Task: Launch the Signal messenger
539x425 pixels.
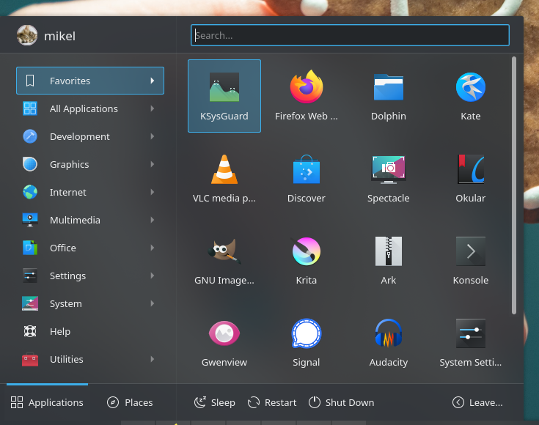Action: tap(306, 341)
